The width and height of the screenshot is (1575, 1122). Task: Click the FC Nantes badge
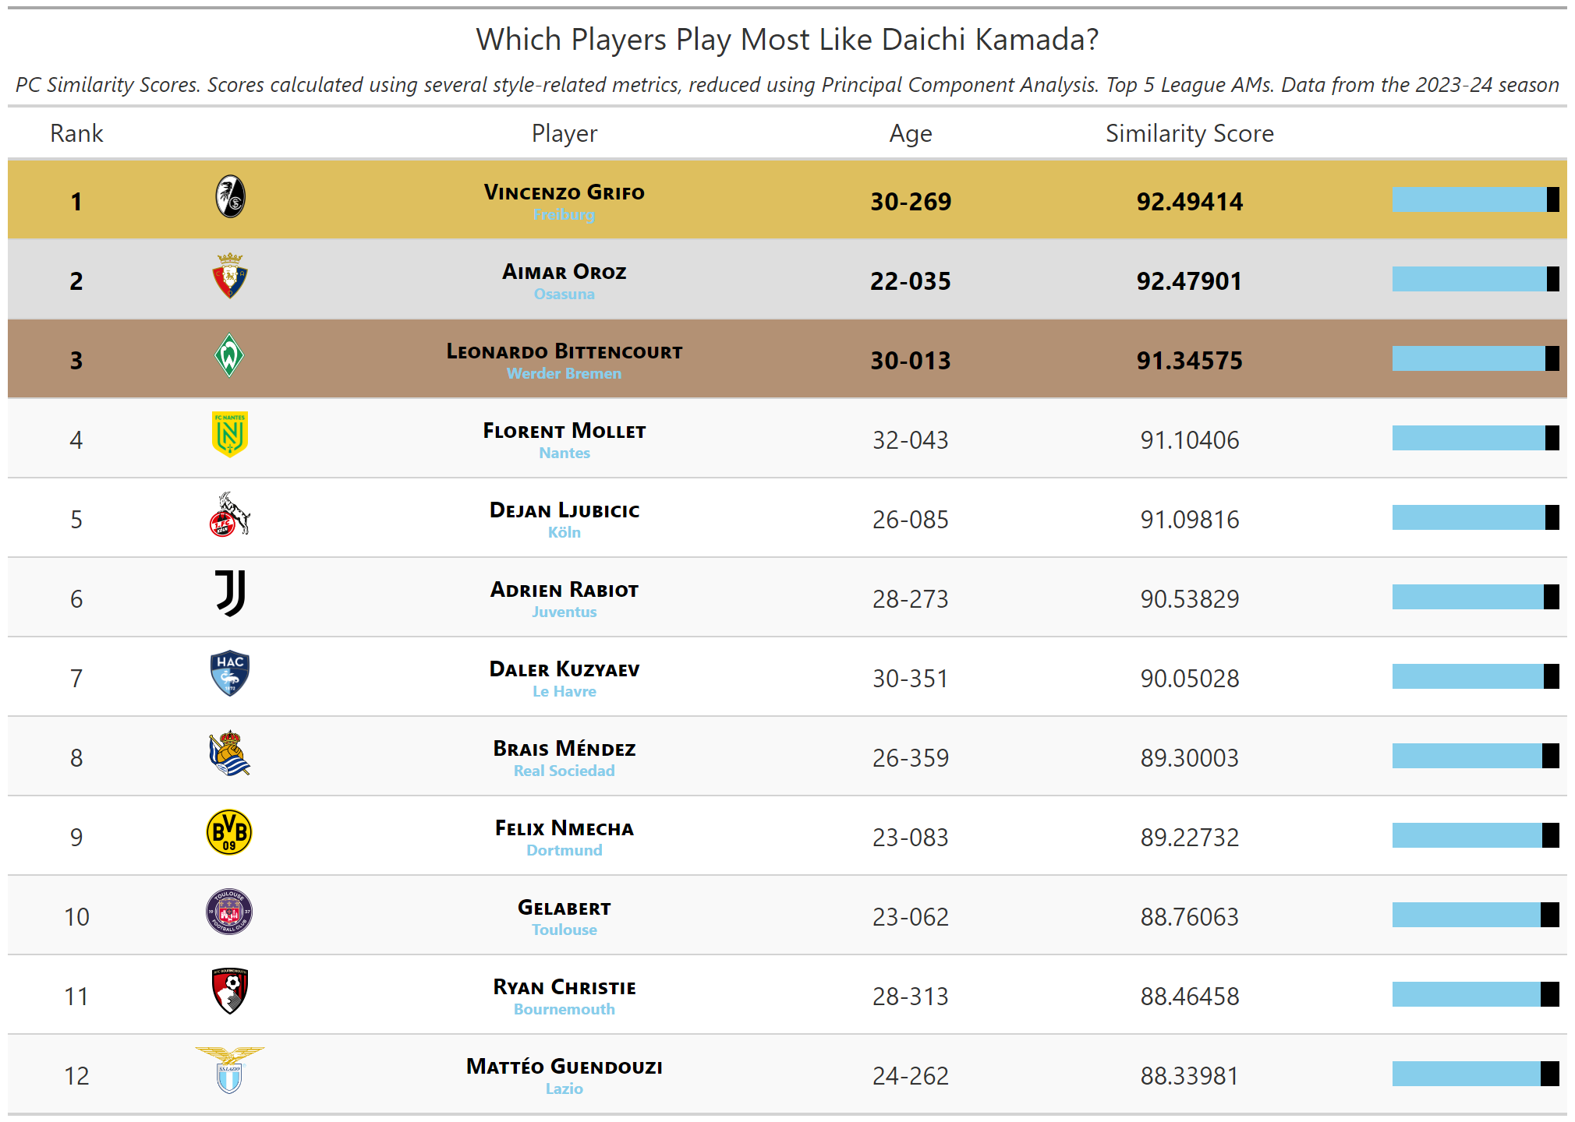[229, 435]
